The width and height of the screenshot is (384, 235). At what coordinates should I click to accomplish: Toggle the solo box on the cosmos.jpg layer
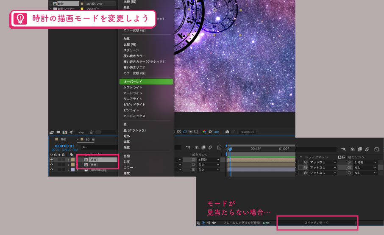click(59, 169)
